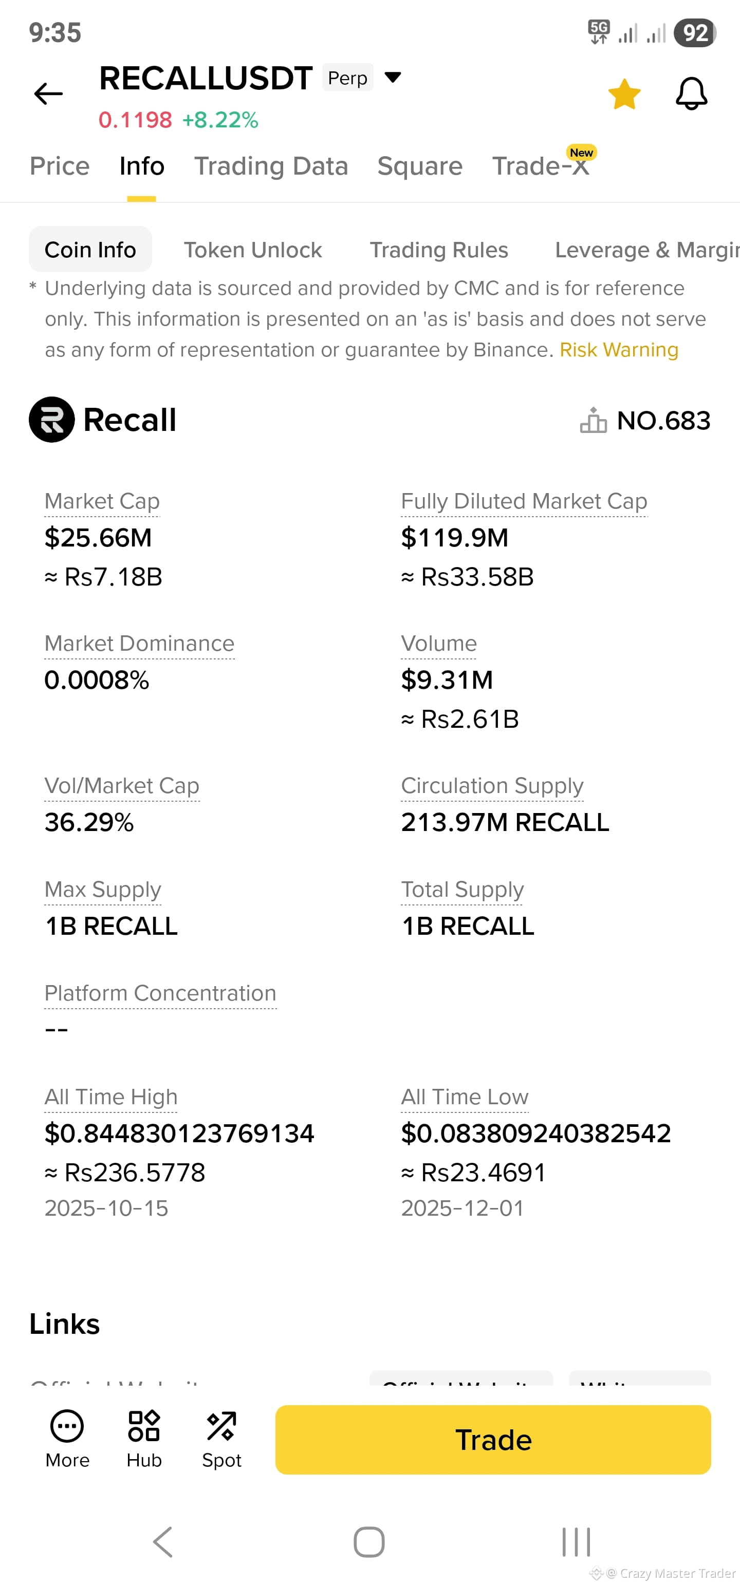This screenshot has height=1586, width=740.
Task: Open the Trading Data tab
Action: click(x=271, y=166)
